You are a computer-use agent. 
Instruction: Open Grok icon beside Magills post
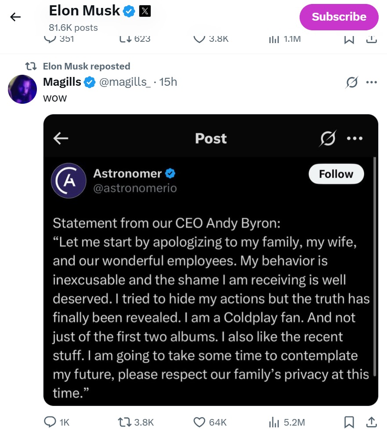351,82
